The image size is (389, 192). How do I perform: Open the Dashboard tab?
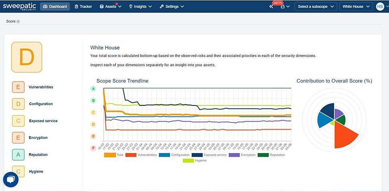pos(55,7)
